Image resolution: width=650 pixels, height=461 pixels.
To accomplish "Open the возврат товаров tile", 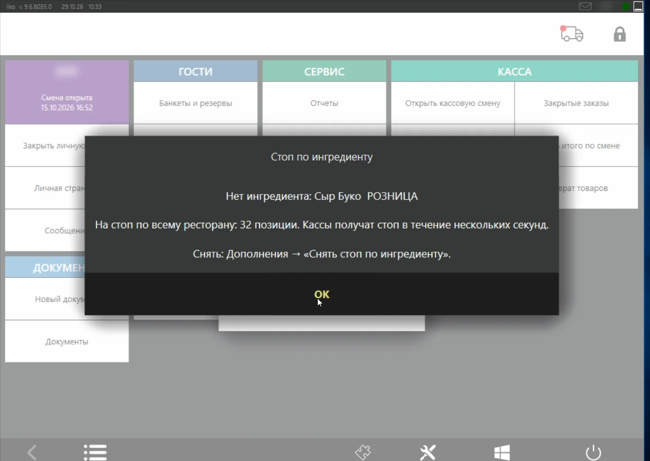I will pos(598,188).
